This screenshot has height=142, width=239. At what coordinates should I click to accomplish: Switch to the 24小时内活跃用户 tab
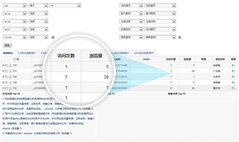coord(144,53)
